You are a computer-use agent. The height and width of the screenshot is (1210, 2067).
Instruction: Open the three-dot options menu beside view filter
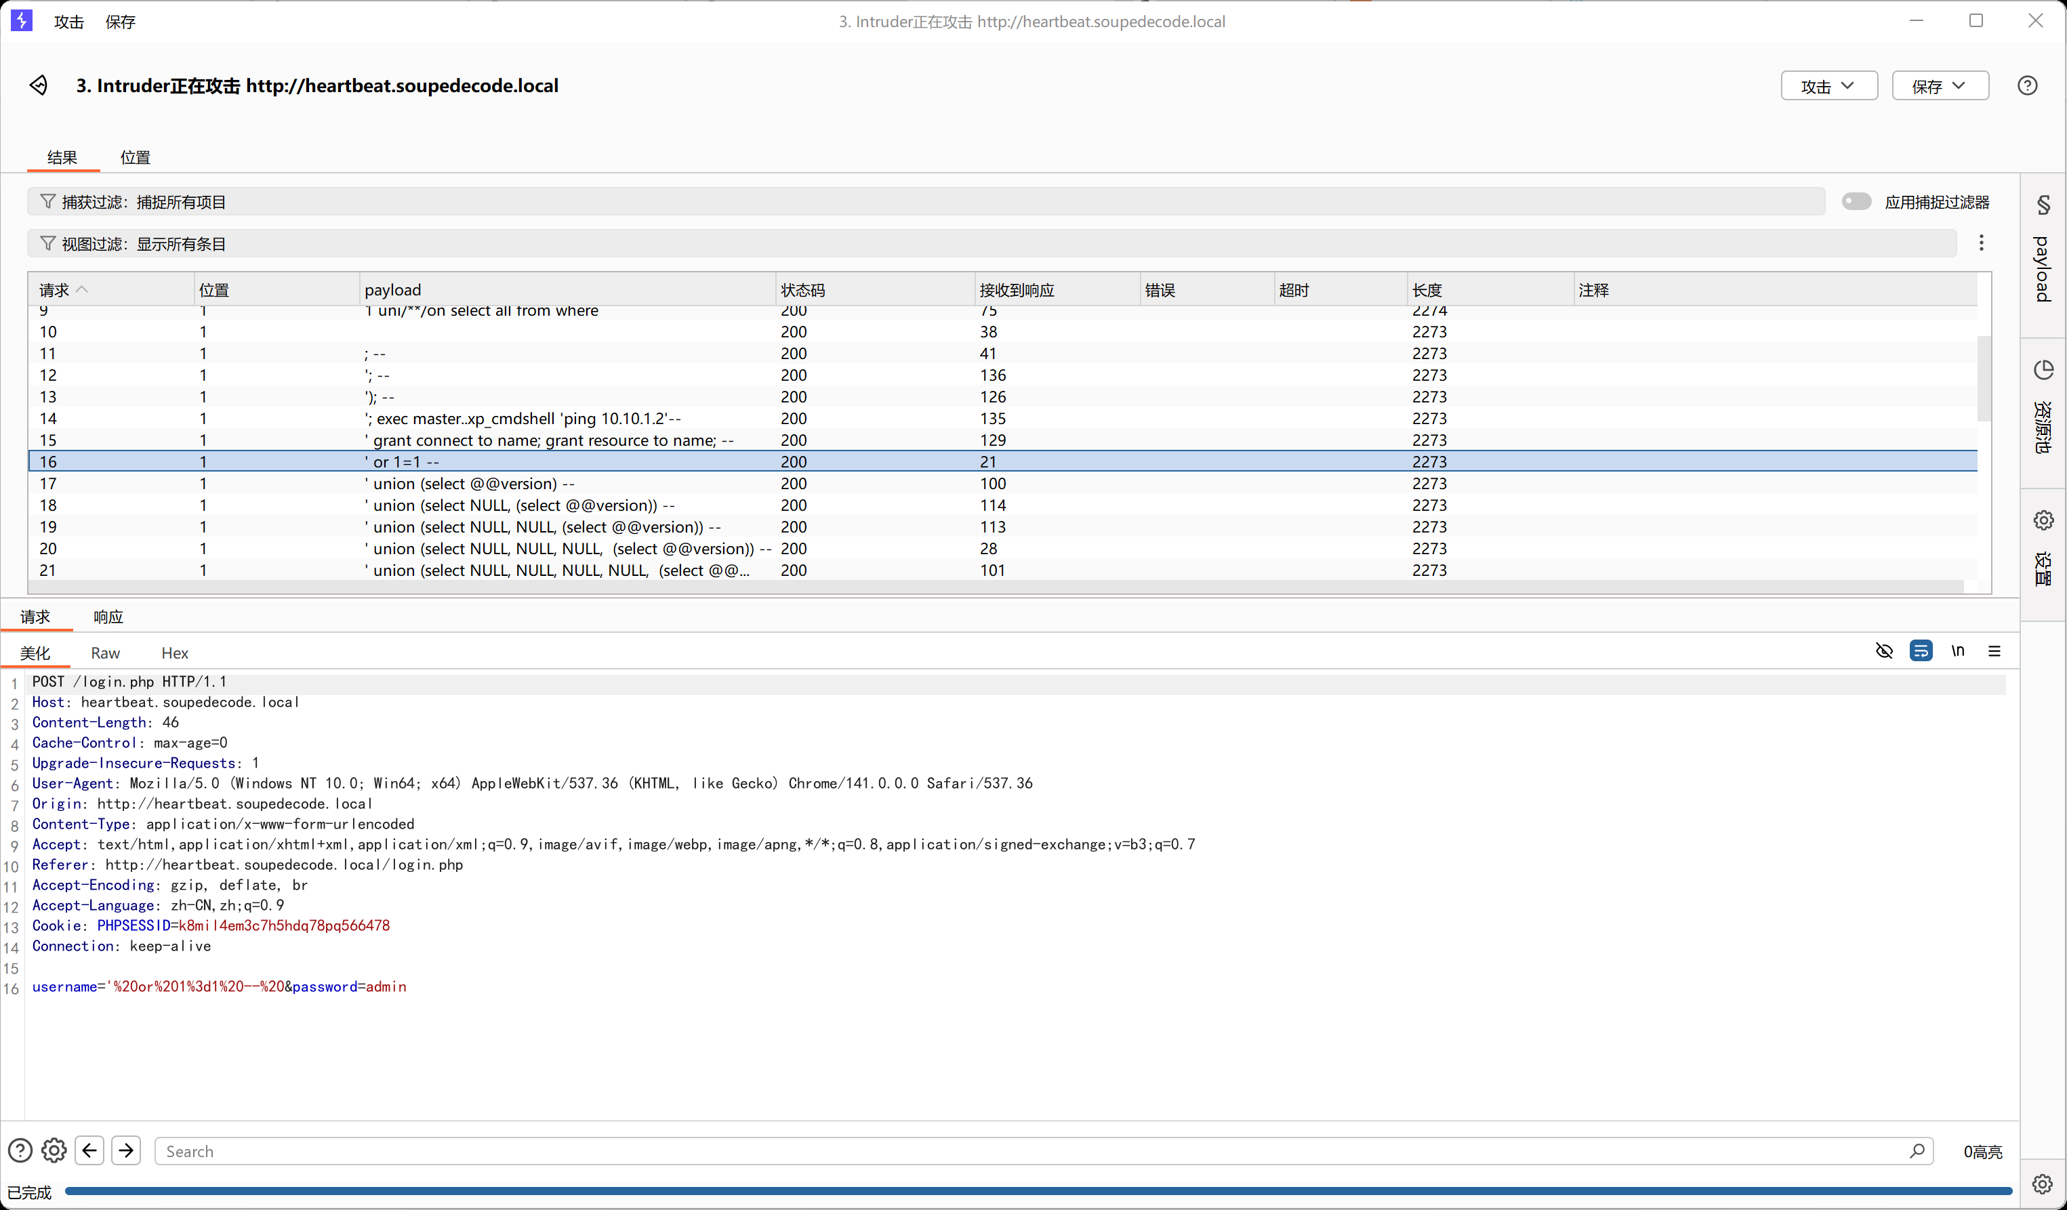pyautogui.click(x=1981, y=243)
